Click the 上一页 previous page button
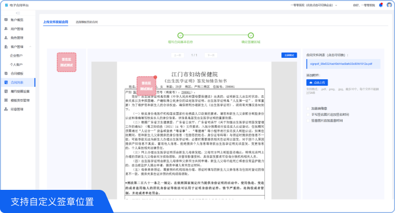Viewport: 395px width, 213px height. pyautogui.click(x=178, y=55)
